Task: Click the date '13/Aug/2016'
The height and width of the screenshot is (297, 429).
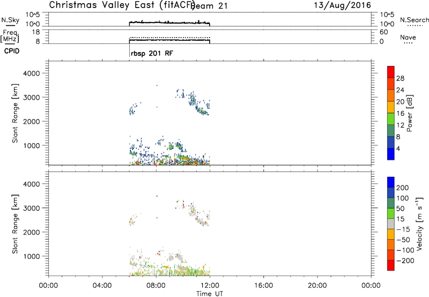Action: coord(342,5)
